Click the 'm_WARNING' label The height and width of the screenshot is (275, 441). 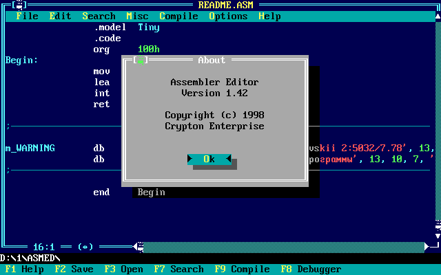click(x=30, y=148)
